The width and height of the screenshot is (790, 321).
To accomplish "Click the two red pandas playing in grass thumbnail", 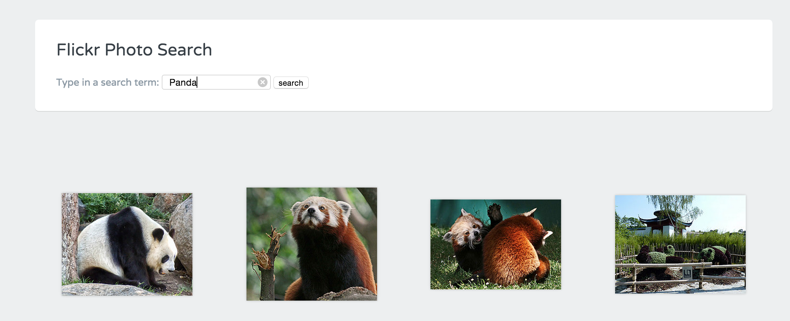I will tap(495, 243).
